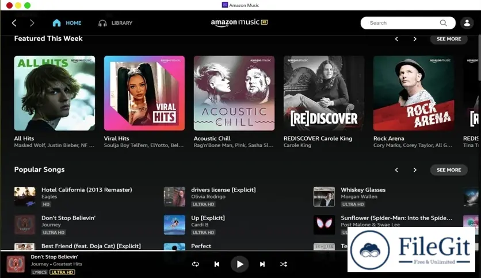This screenshot has height=278, width=481.
Task: Open the All Hits playlist cover
Action: [x=55, y=93]
